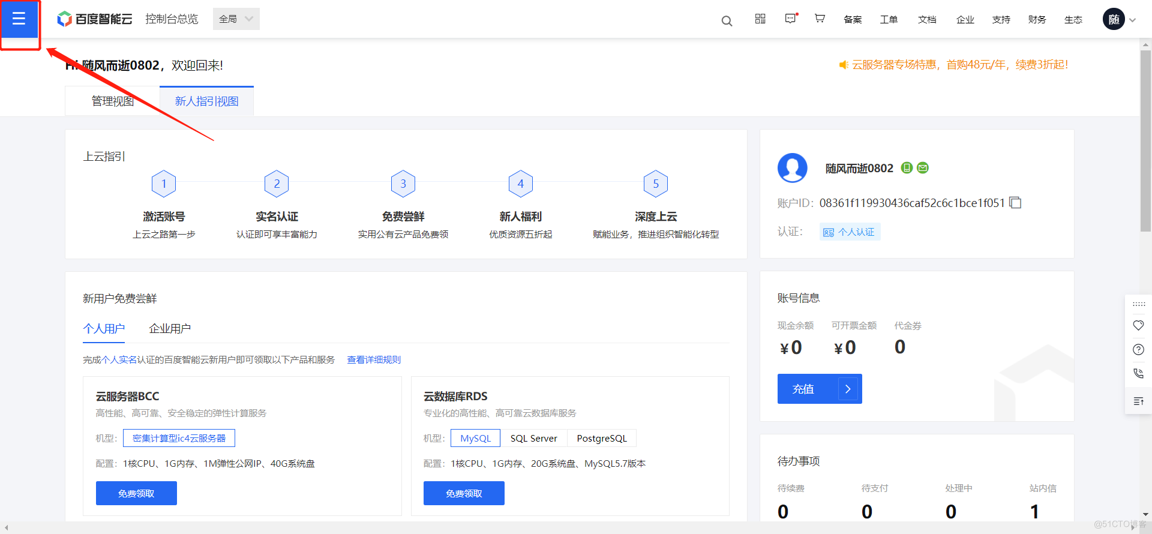Image resolution: width=1152 pixels, height=534 pixels.
Task: Open 企业 in top navigation
Action: click(965, 19)
